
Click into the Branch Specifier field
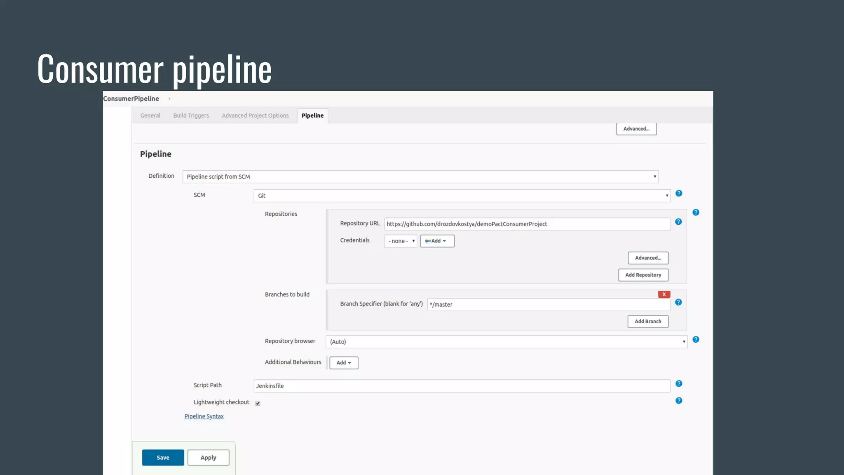coord(548,304)
